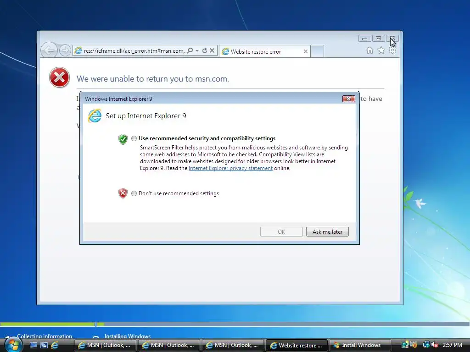Image resolution: width=470 pixels, height=352 pixels.
Task: Expand the address bar autocomplete dropdown arrow
Action: click(x=197, y=50)
